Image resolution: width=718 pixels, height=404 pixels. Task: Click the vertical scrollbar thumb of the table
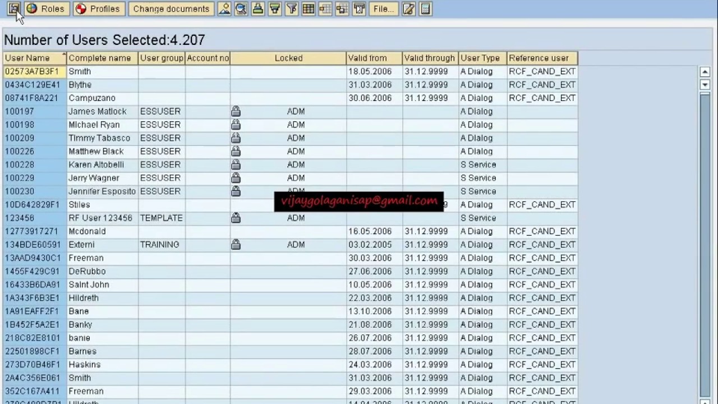point(705,245)
